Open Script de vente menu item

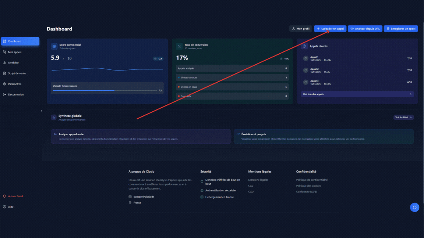17,73
